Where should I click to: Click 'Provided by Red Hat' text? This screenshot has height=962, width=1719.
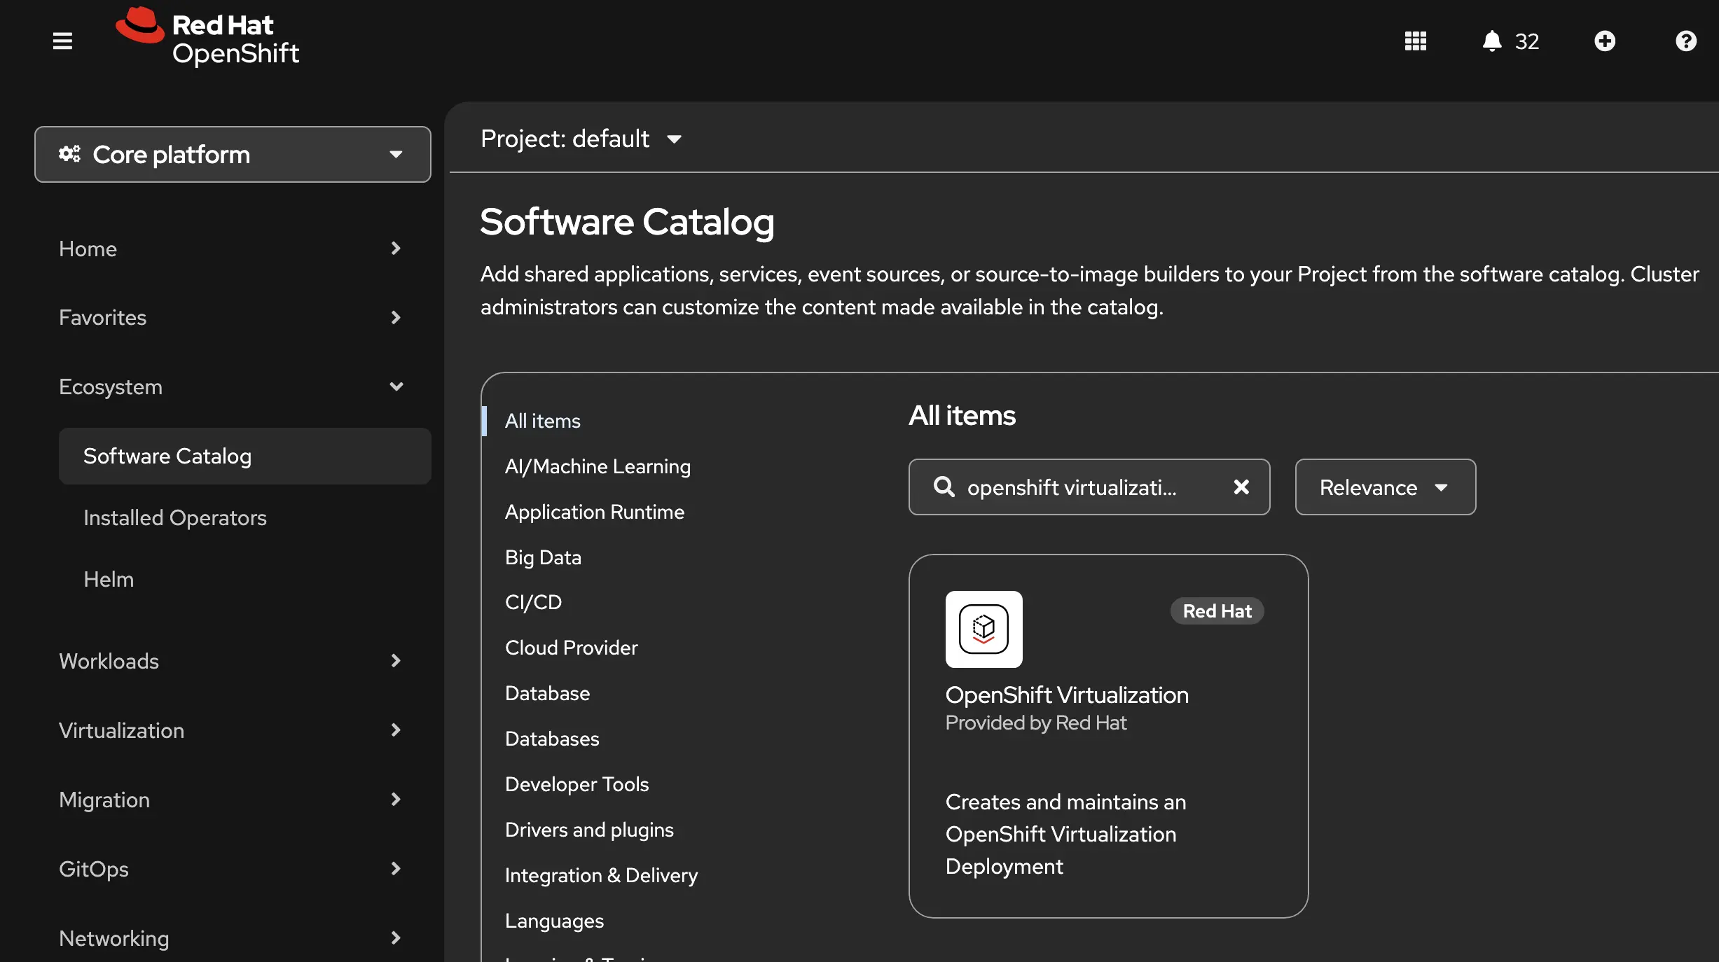[x=1035, y=723]
